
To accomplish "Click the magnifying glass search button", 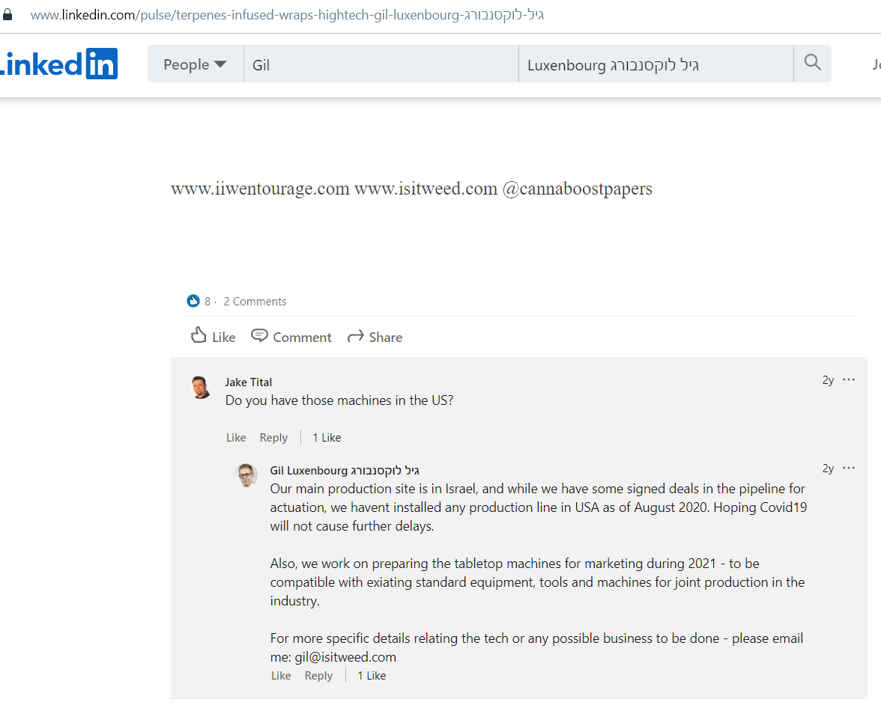I will [812, 62].
